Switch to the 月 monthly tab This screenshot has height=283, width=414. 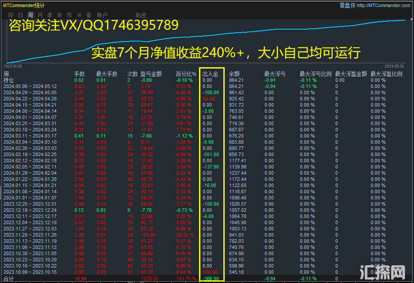pos(40,15)
